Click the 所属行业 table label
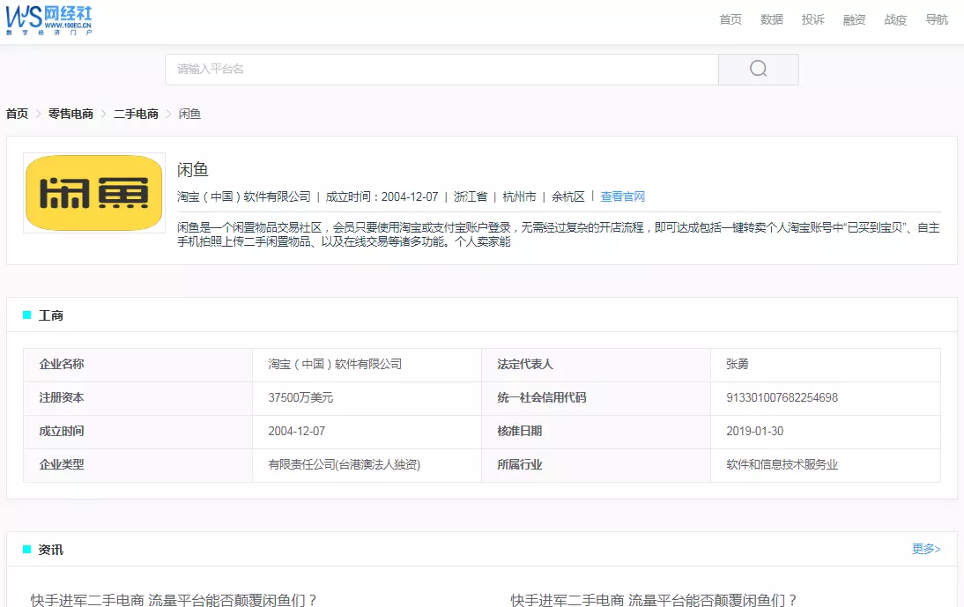Screen dimensions: 964x607 pos(520,464)
